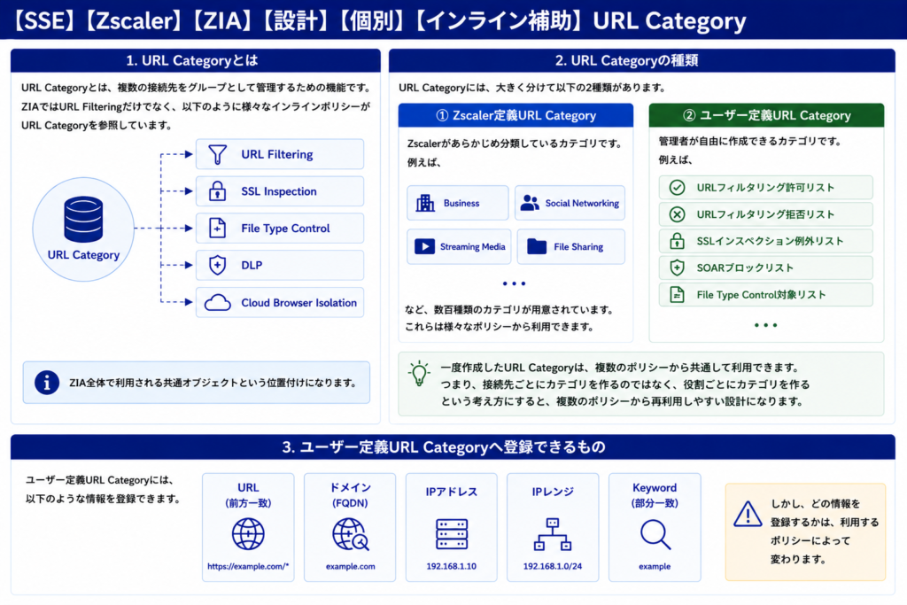Click the checkmark icon beside URLフィルタリング許可リスト
This screenshot has height=605, width=907.
point(677,188)
